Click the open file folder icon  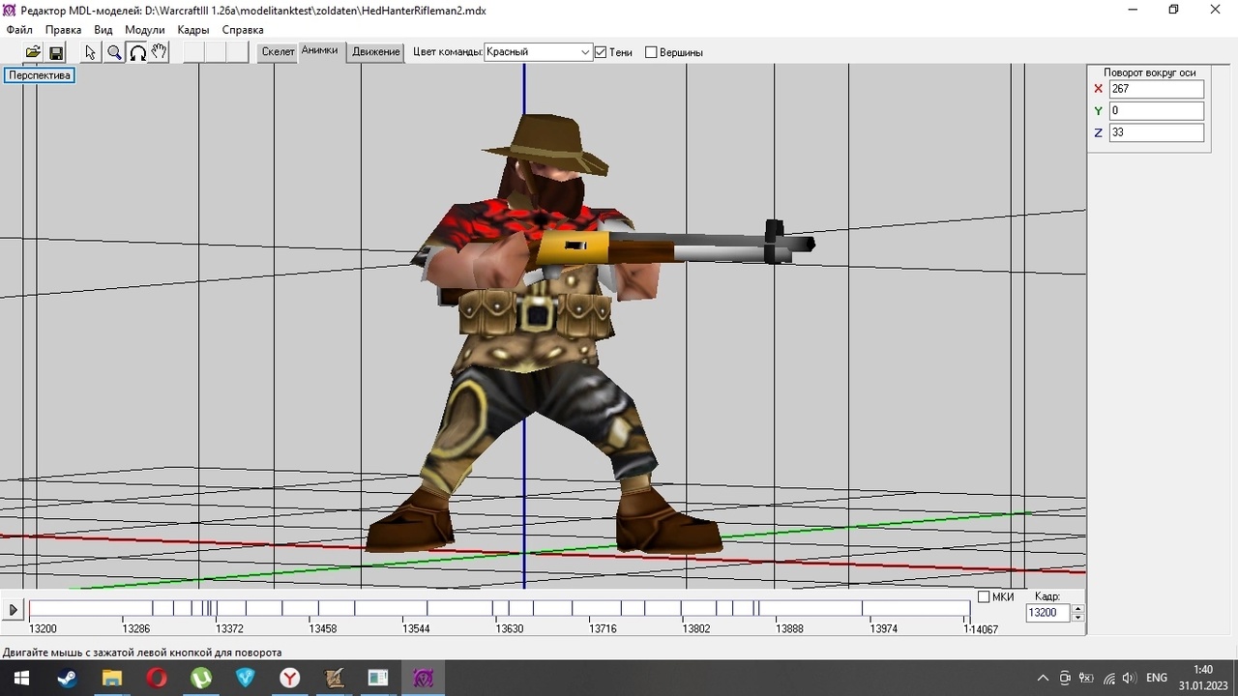tap(33, 52)
